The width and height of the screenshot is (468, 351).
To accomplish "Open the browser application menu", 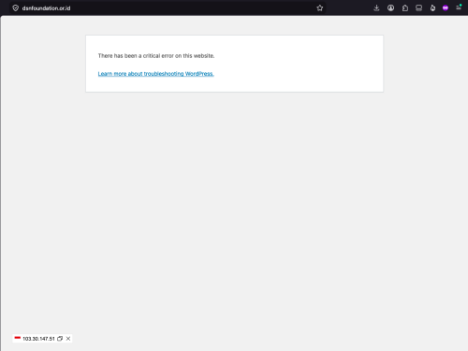I will (459, 7).
